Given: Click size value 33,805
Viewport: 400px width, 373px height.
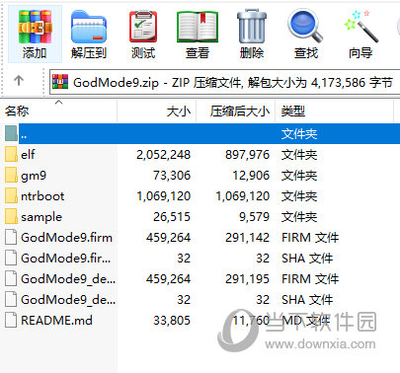Looking at the screenshot, I should (x=172, y=320).
